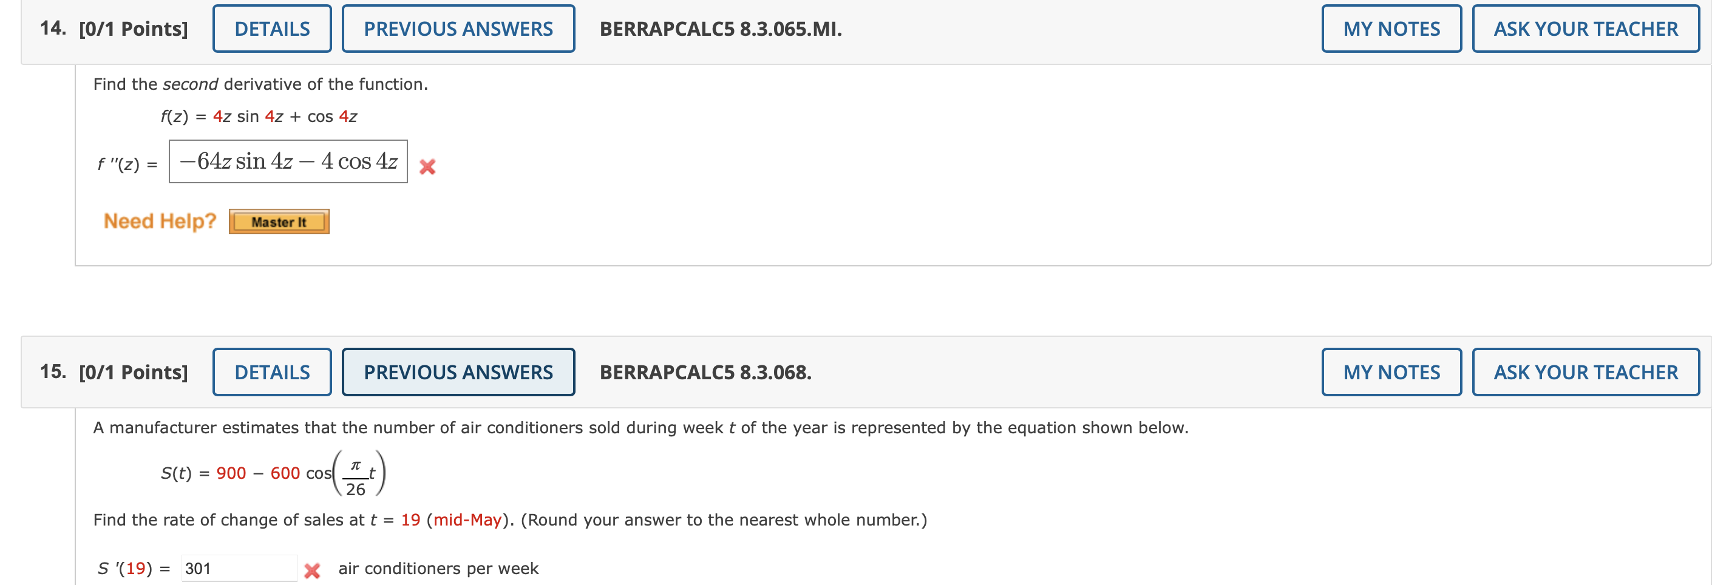Open MY NOTES for question 15
Screen dimensions: 1712x585
point(1390,372)
